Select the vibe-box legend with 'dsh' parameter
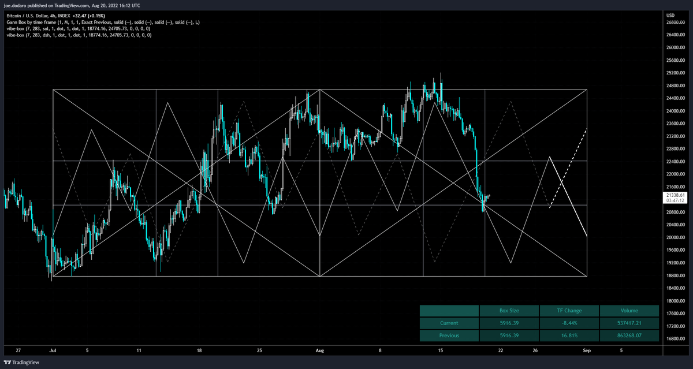 pyautogui.click(x=79, y=35)
